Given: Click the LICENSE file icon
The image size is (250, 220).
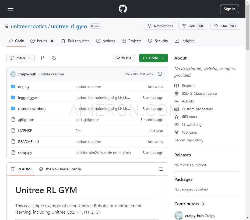Looking at the screenshot, I should click(13, 130).
